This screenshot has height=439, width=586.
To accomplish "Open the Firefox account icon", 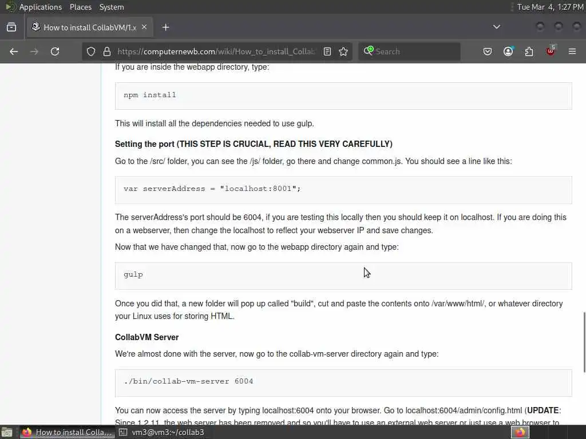I will click(x=508, y=51).
